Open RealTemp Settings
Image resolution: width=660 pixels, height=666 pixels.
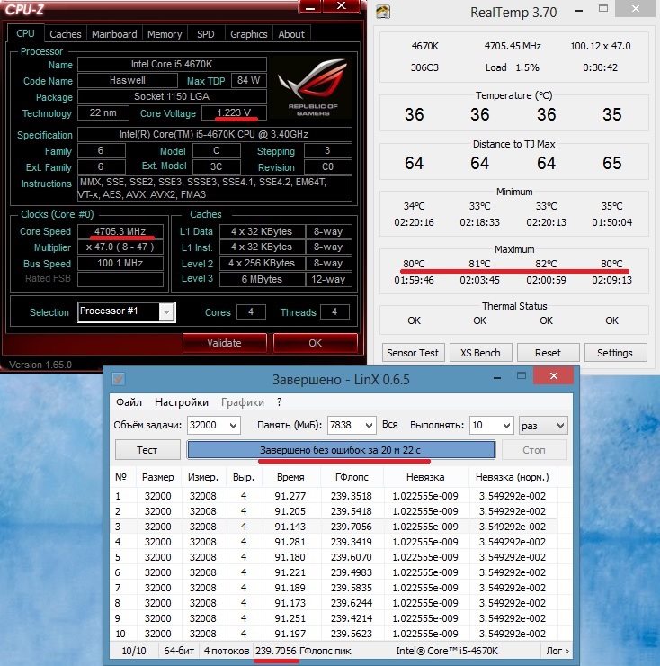615,353
